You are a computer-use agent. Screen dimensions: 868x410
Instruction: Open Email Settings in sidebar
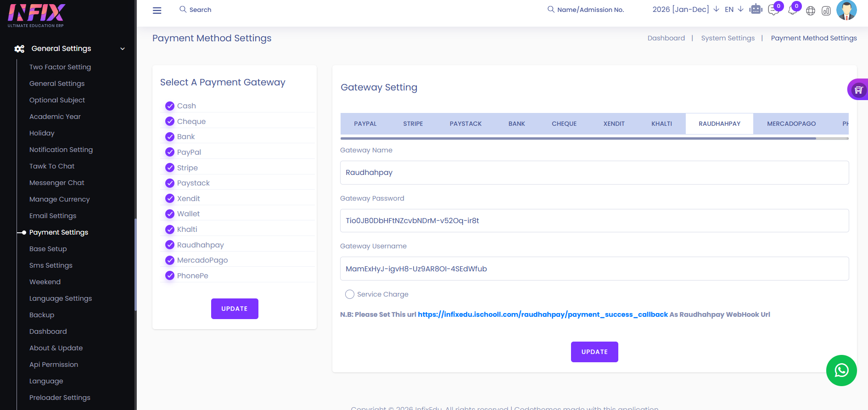pos(53,216)
